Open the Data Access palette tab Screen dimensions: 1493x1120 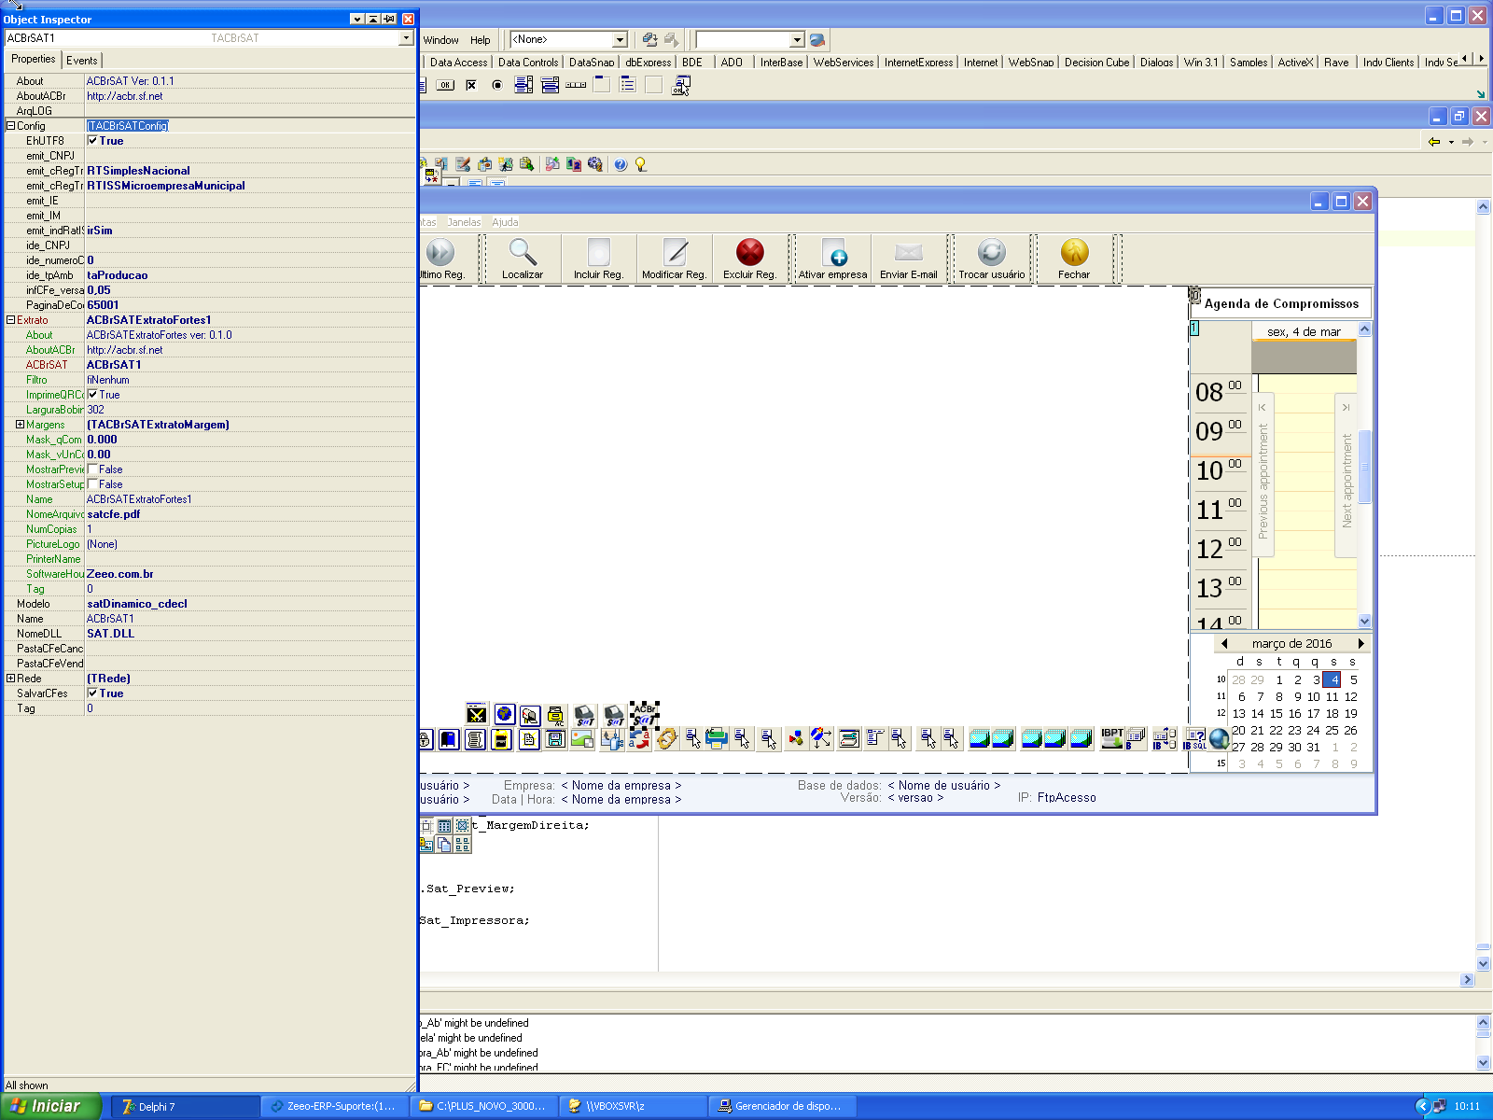pos(458,63)
